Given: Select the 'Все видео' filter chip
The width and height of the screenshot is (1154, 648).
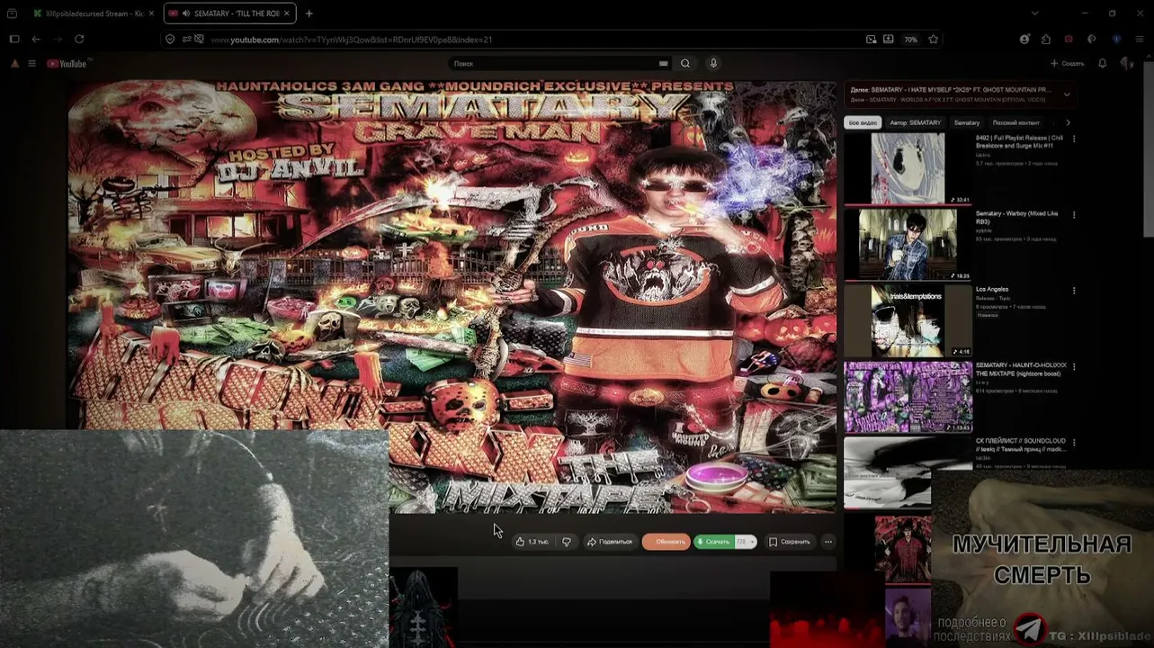Looking at the screenshot, I should point(863,122).
